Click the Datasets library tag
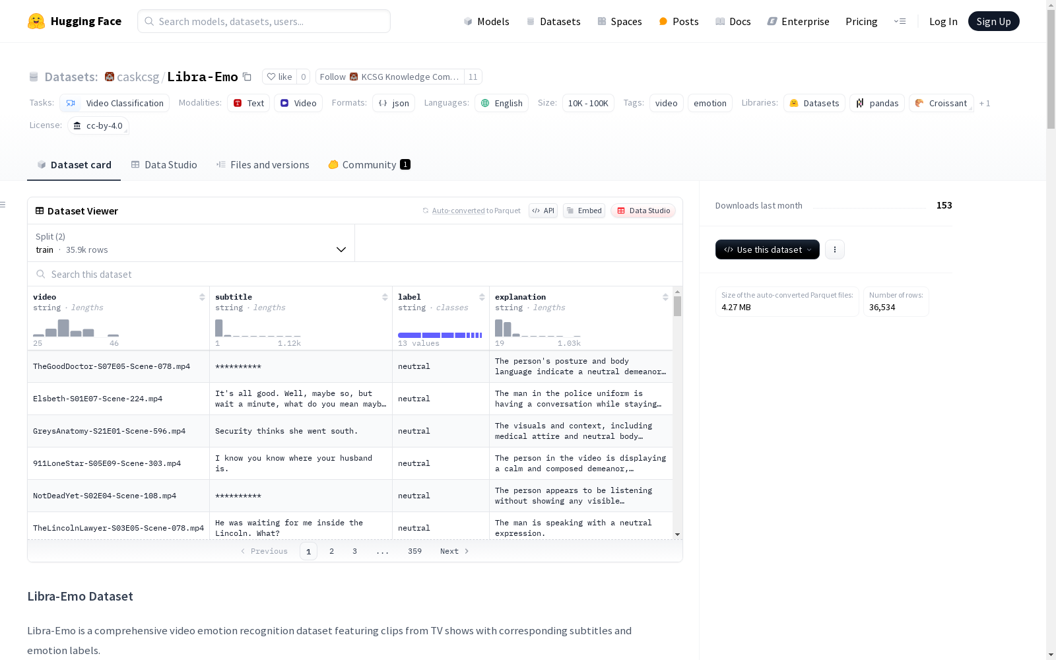This screenshot has width=1056, height=660. tap(814, 103)
